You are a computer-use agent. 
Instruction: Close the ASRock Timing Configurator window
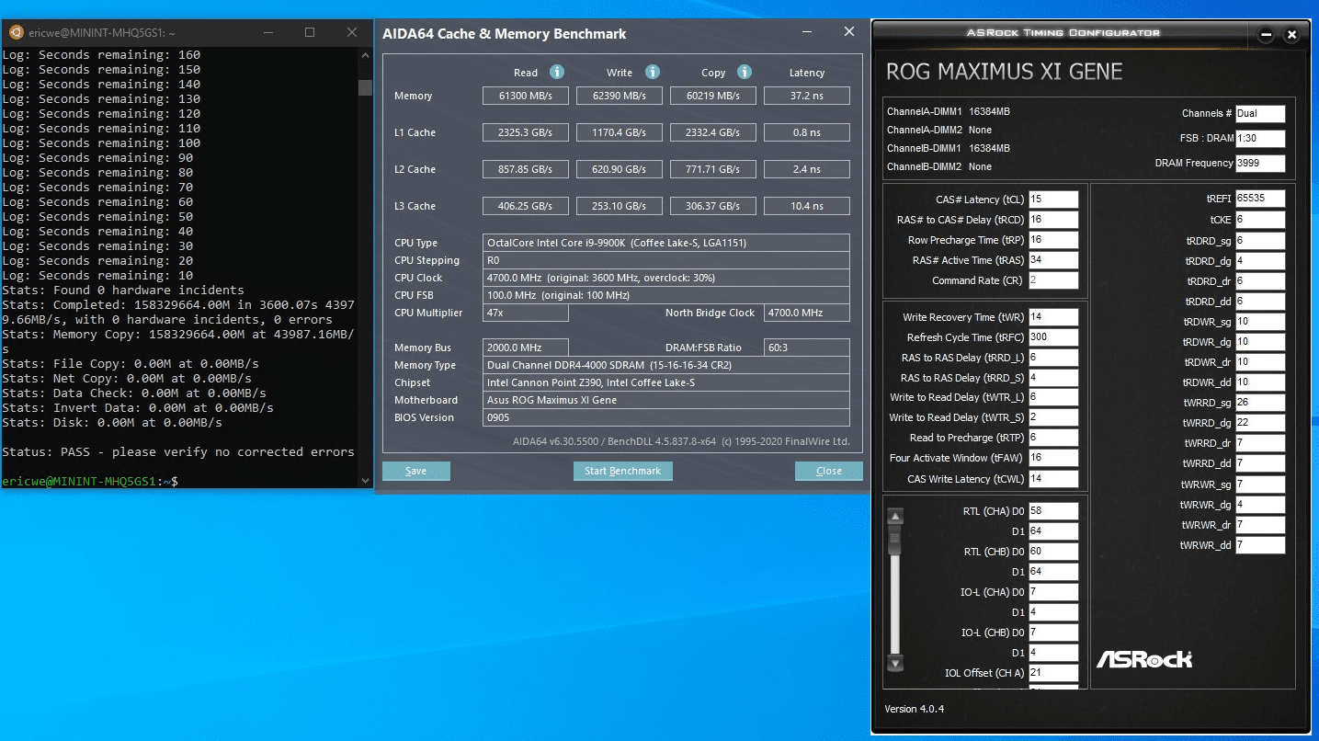(1291, 35)
